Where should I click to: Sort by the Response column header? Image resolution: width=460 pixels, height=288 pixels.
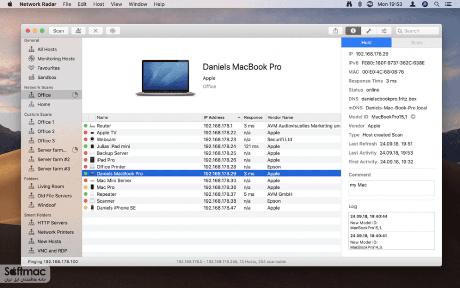[x=254, y=117]
